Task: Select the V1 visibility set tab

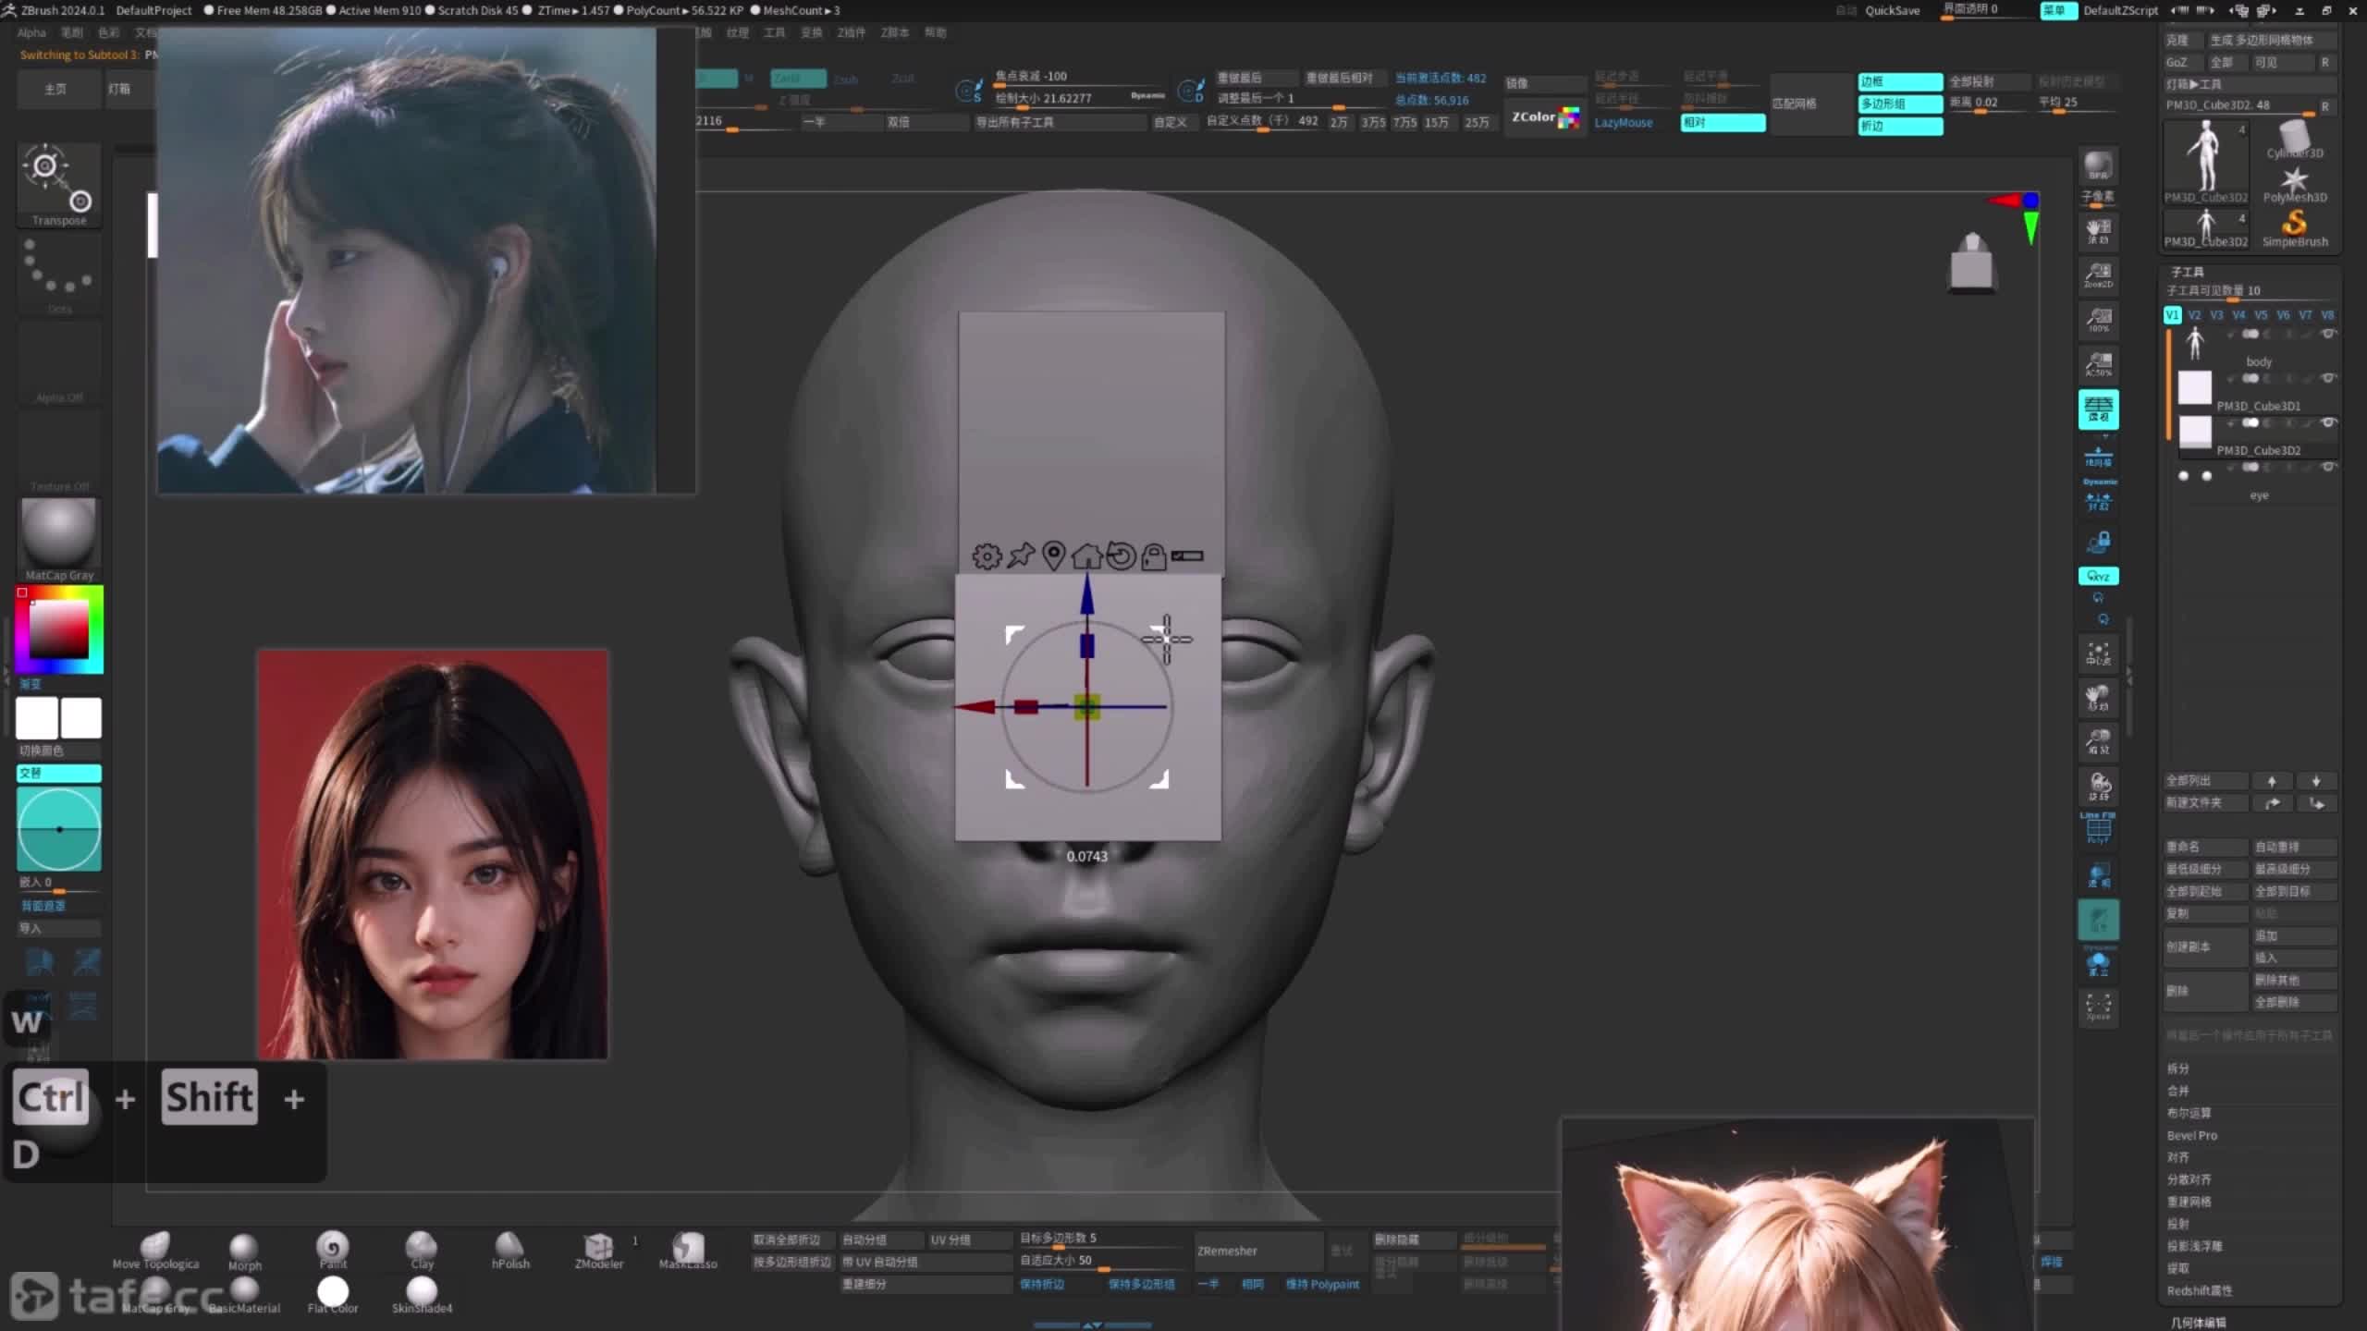Action: click(2172, 315)
